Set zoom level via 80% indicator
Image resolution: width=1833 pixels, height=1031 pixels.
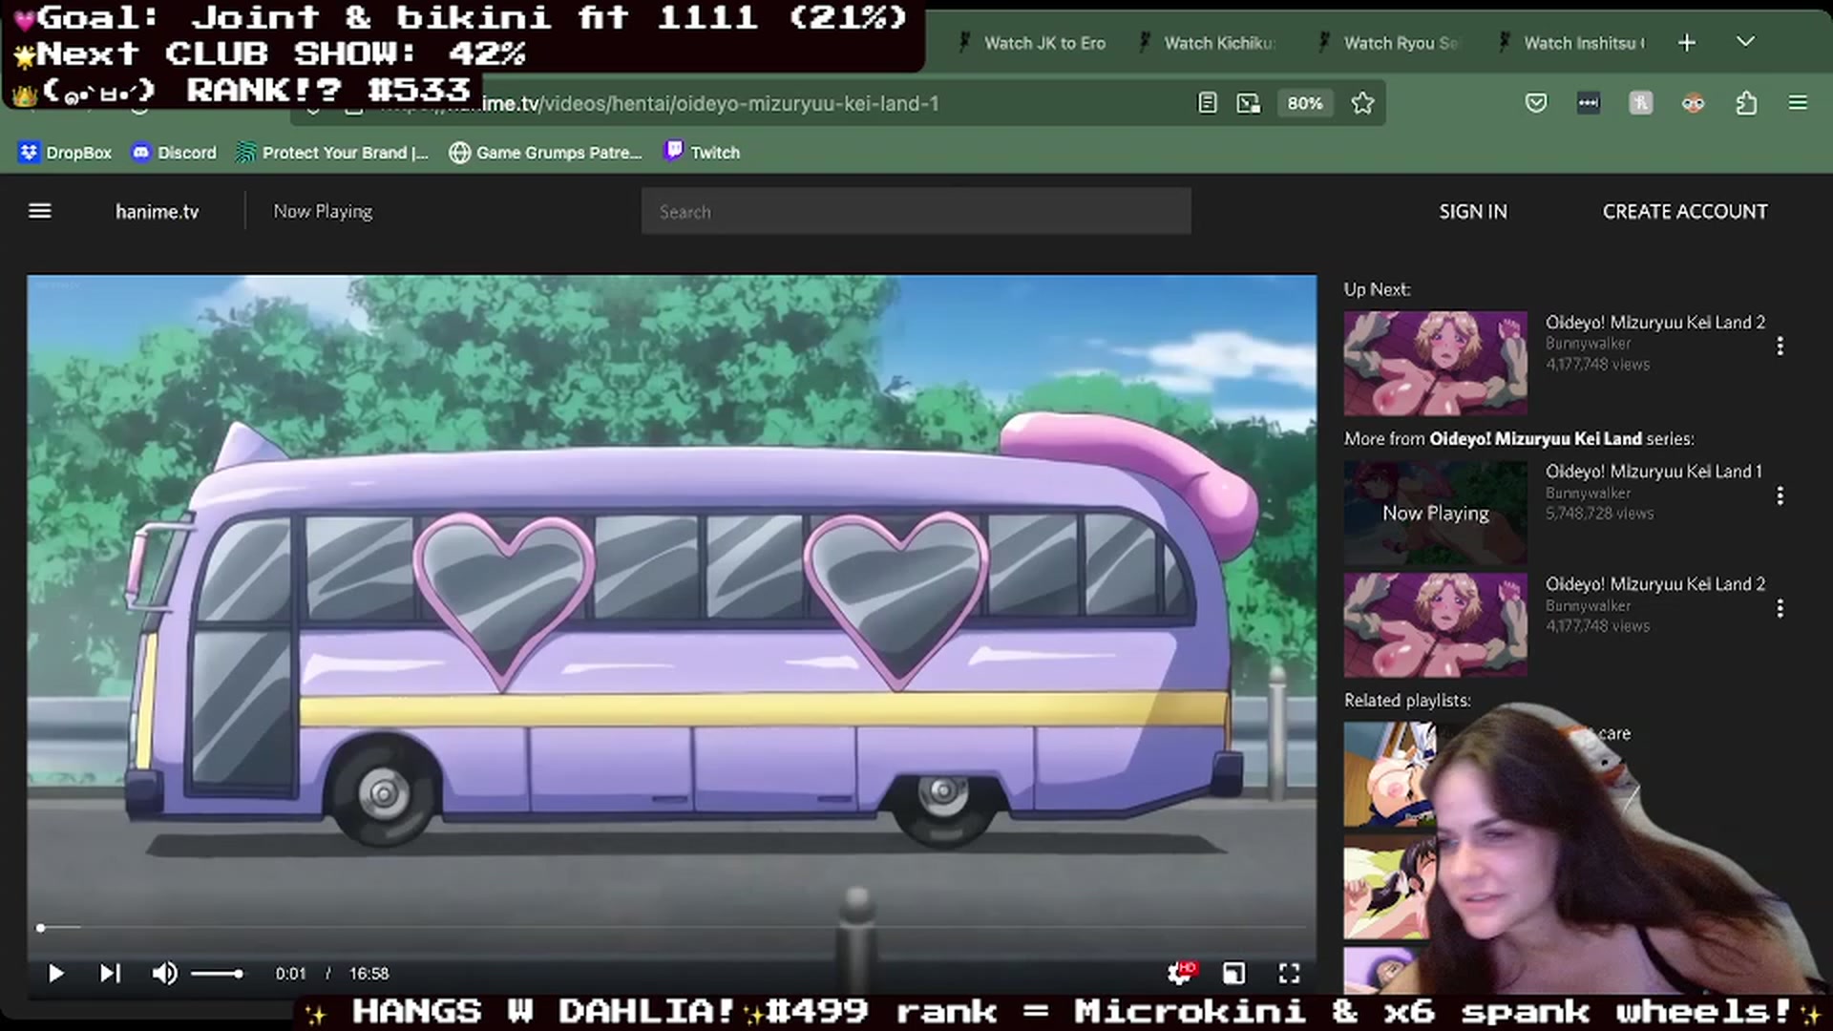[x=1304, y=103]
